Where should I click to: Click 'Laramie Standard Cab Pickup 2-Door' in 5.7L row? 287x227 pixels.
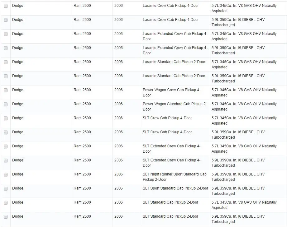point(174,62)
